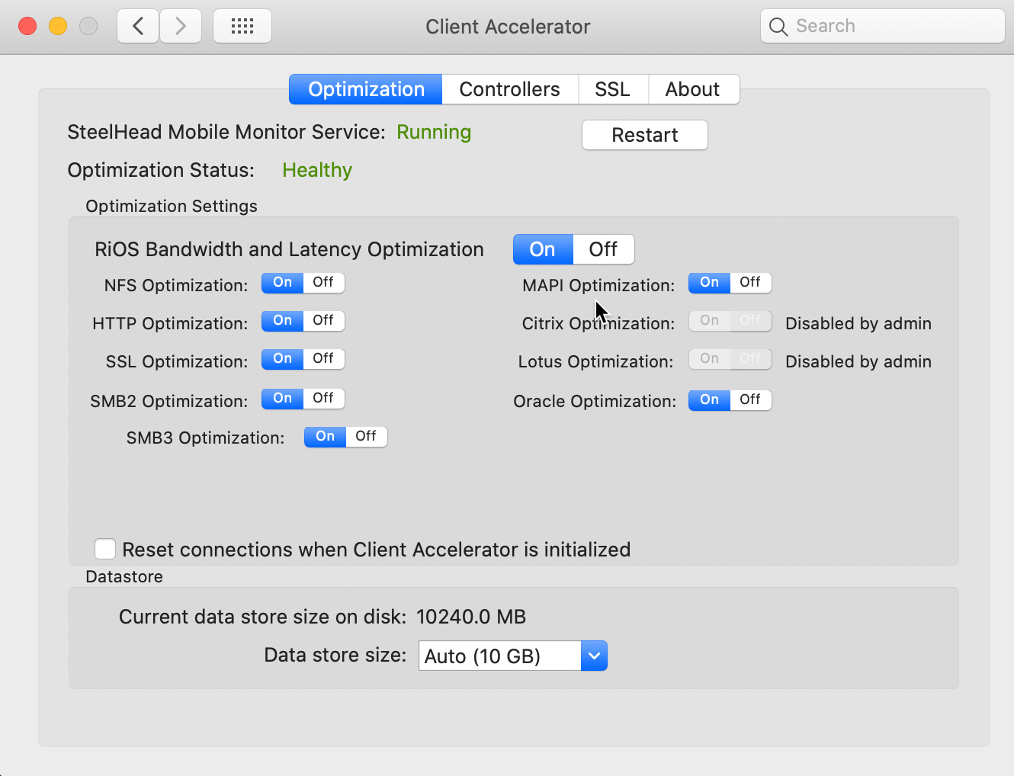Switch to the Optimization tab
This screenshot has height=776, width=1014.
366,89
